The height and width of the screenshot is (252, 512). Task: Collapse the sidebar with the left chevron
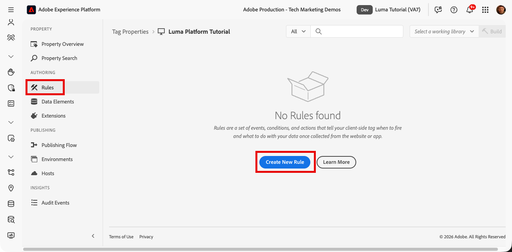point(93,236)
